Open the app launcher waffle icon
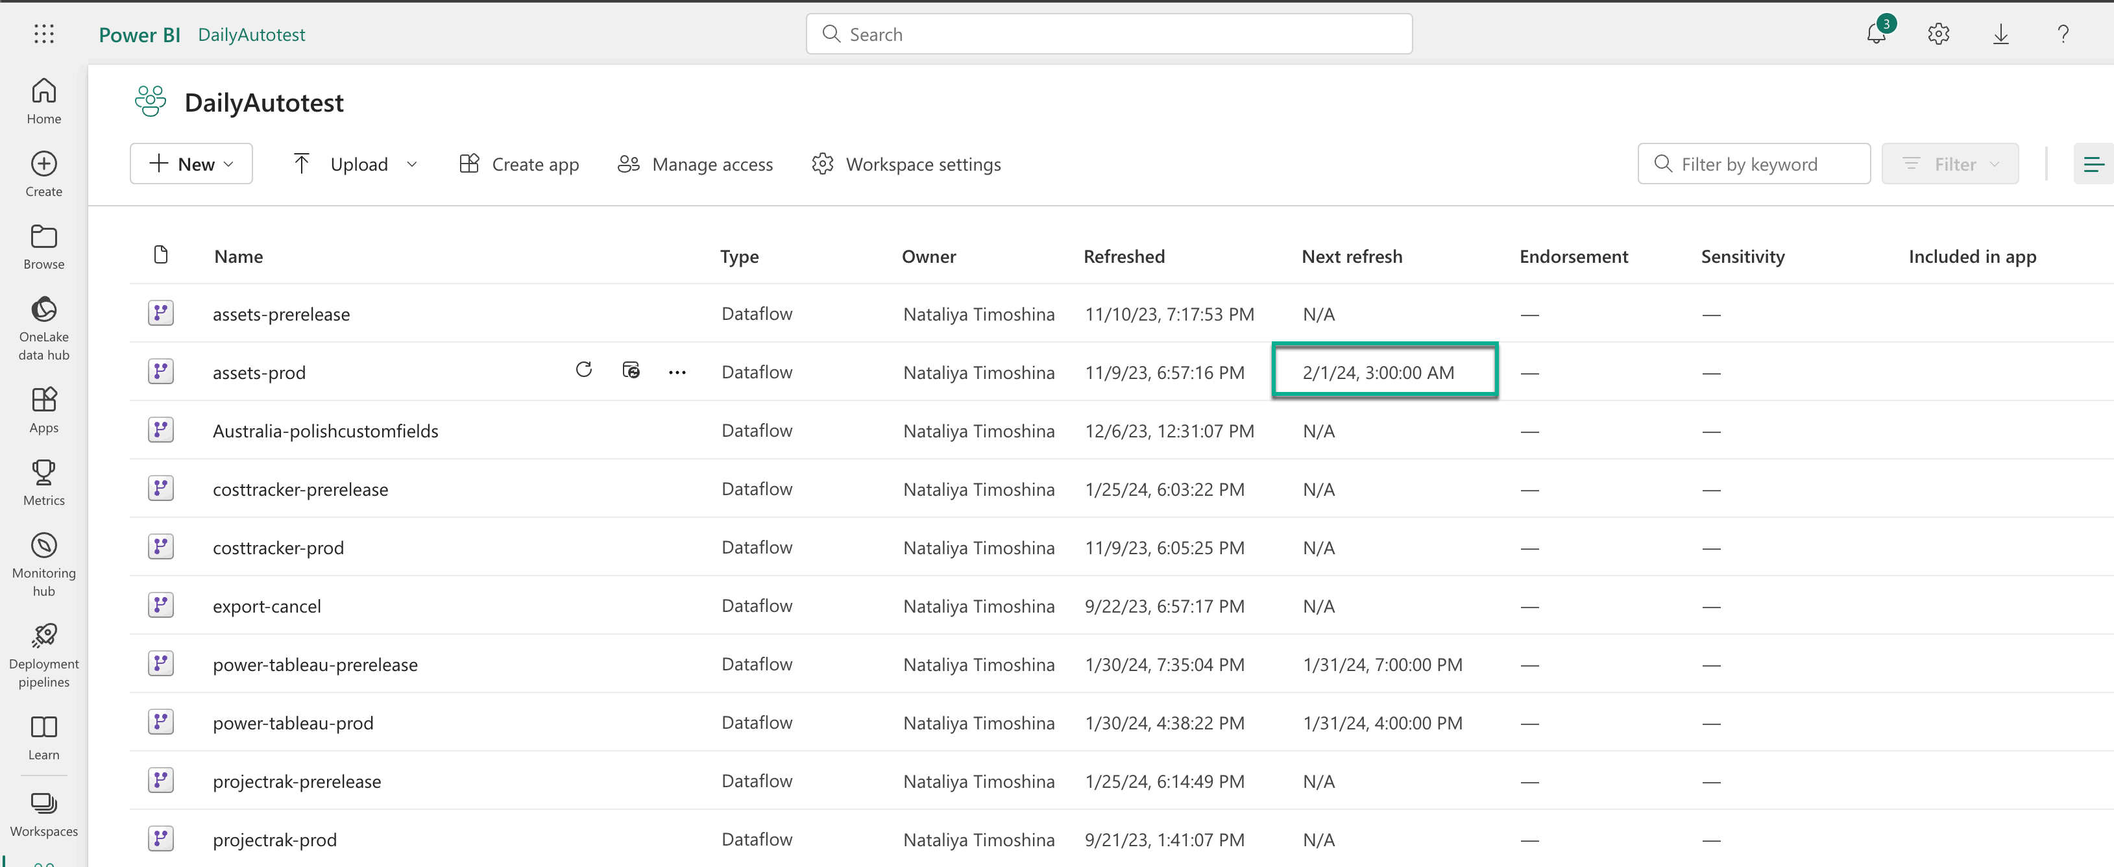Image resolution: width=2114 pixels, height=867 pixels. [x=44, y=34]
